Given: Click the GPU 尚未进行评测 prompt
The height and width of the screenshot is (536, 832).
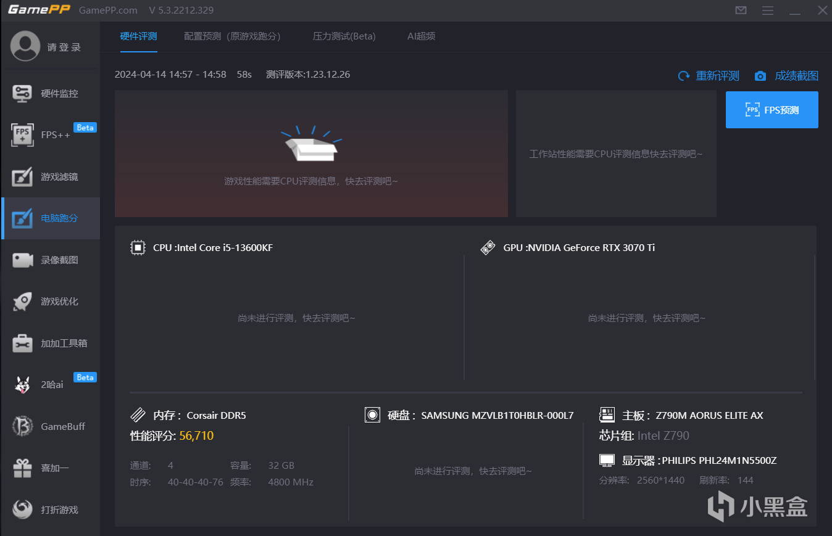Looking at the screenshot, I should [x=646, y=318].
